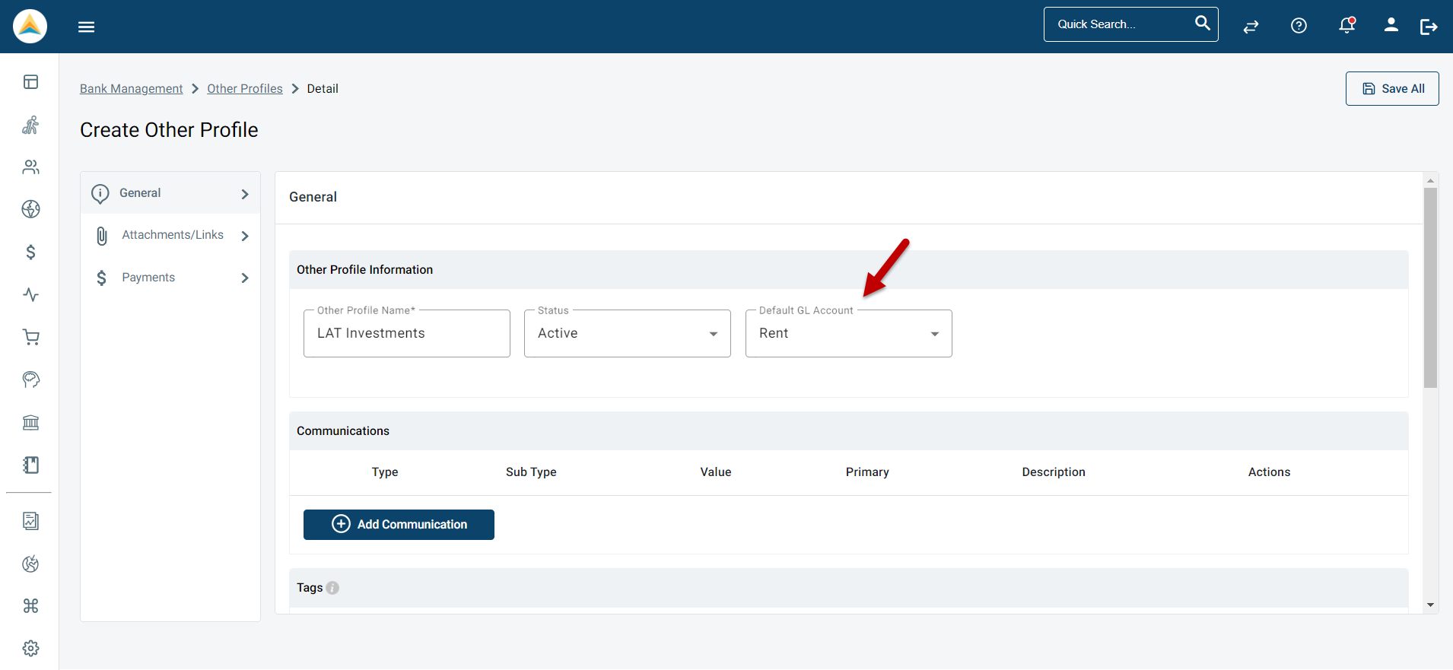Open the report chart sidebar icon
The width and height of the screenshot is (1453, 670).
[x=30, y=521]
